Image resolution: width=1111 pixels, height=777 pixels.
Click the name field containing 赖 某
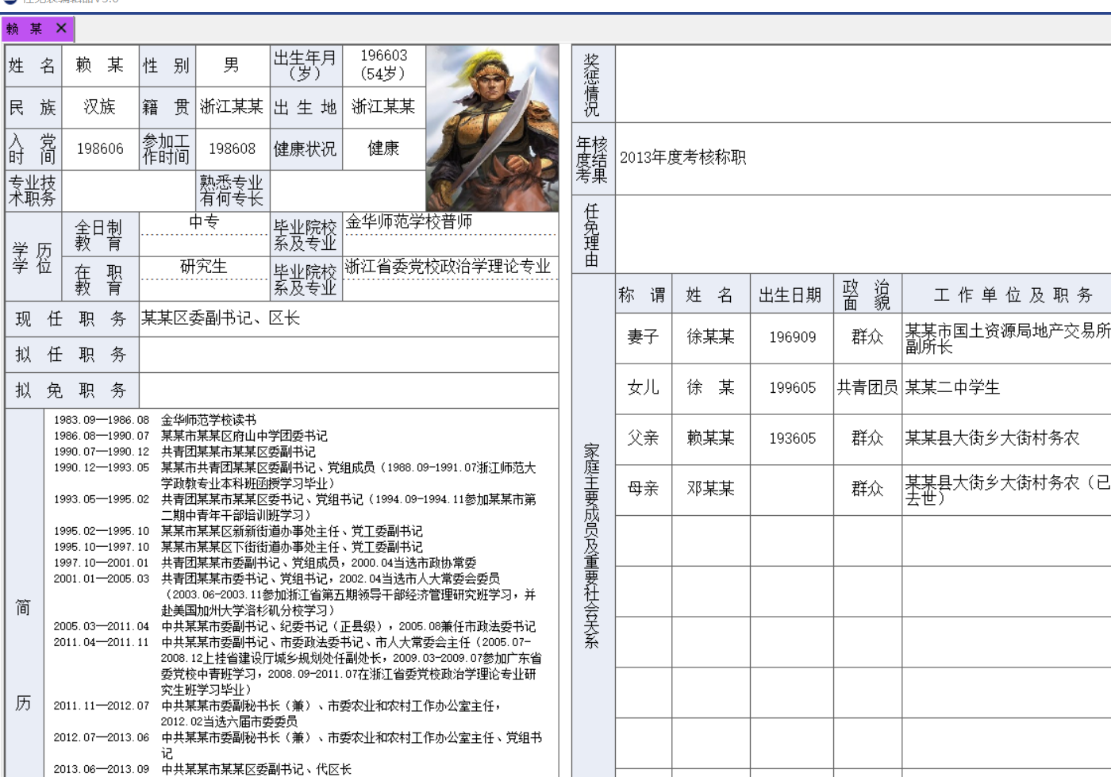(100, 66)
